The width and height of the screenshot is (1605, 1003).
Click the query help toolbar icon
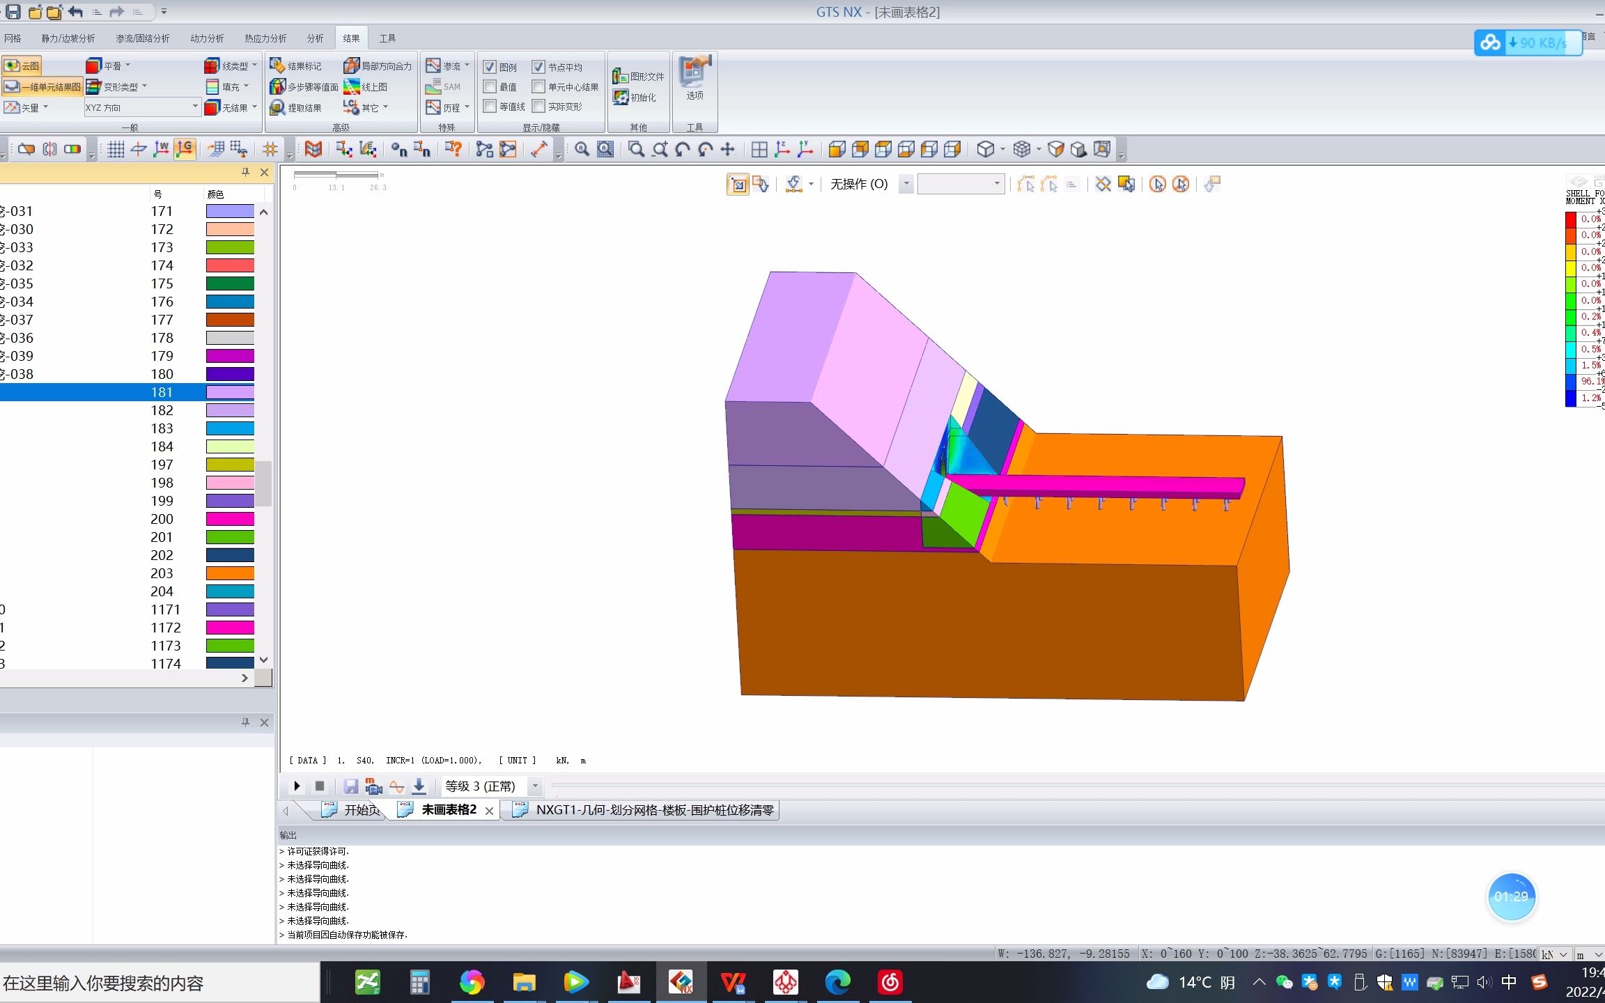(x=453, y=149)
